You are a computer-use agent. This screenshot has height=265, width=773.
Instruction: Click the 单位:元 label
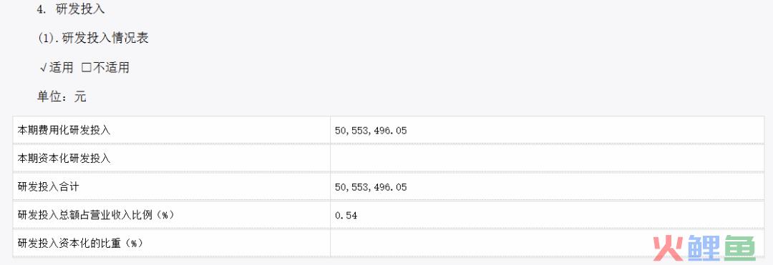click(62, 97)
